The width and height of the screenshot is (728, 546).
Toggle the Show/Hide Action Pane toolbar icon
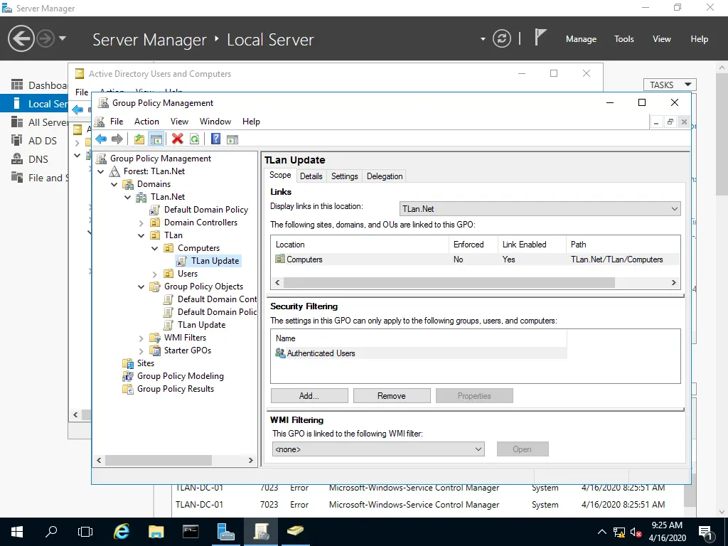click(x=232, y=139)
